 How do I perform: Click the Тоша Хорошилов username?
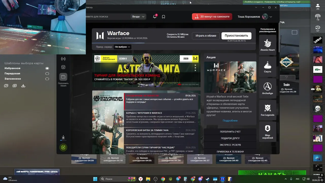249,17
